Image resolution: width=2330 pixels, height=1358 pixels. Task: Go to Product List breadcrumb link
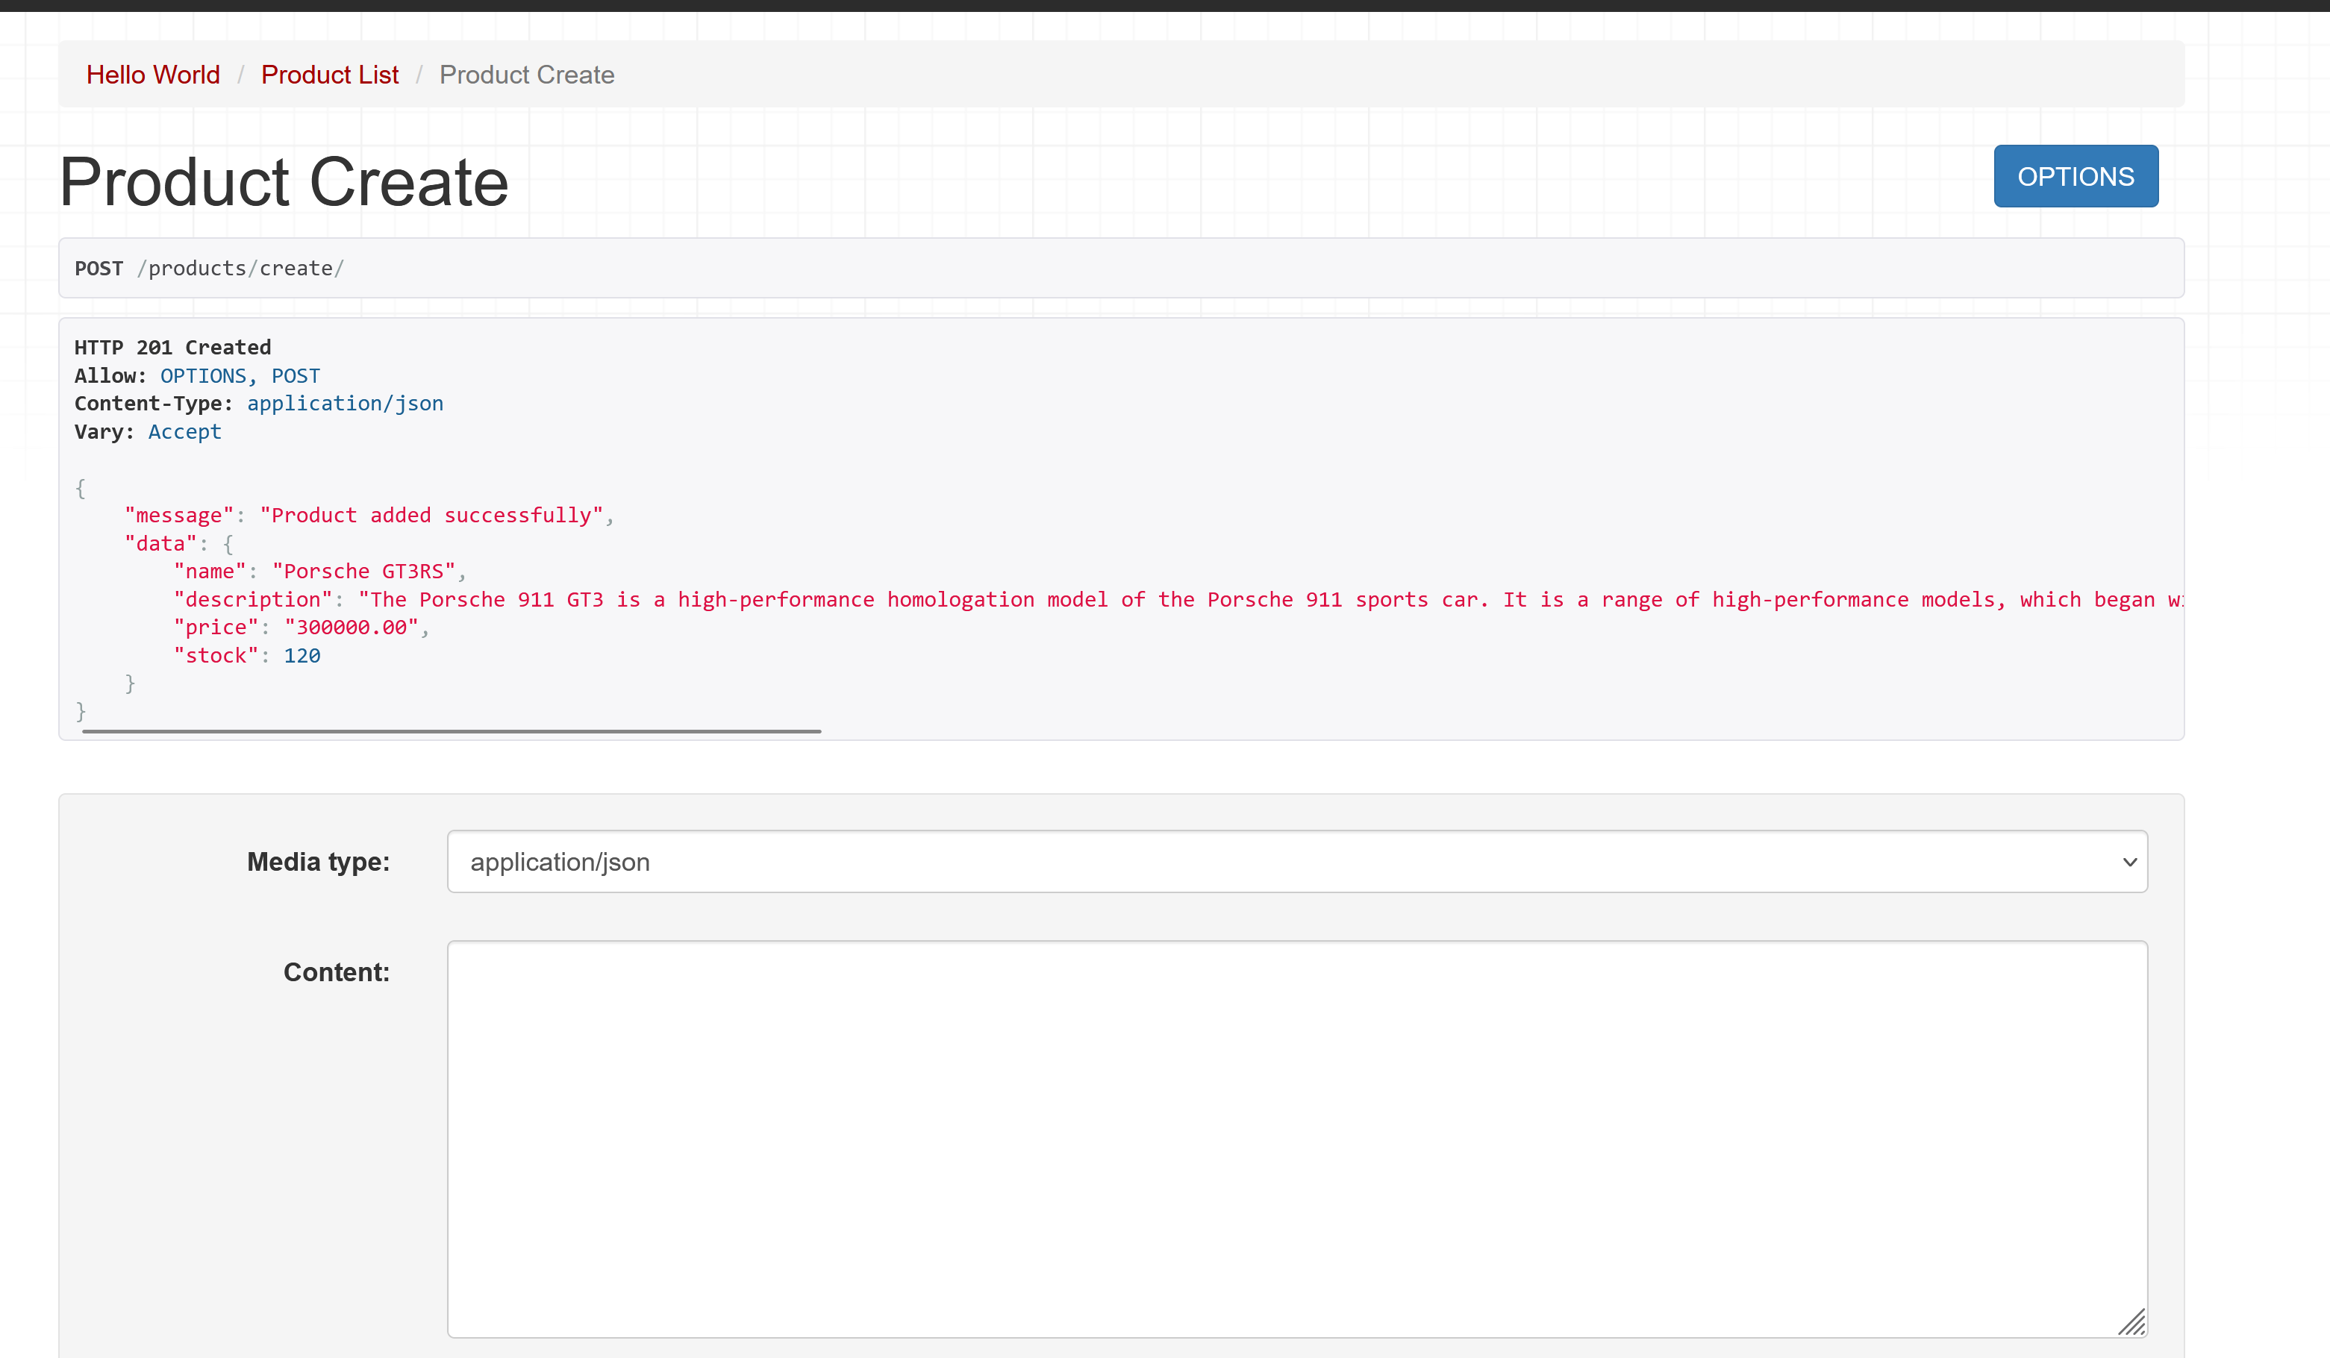[329, 75]
